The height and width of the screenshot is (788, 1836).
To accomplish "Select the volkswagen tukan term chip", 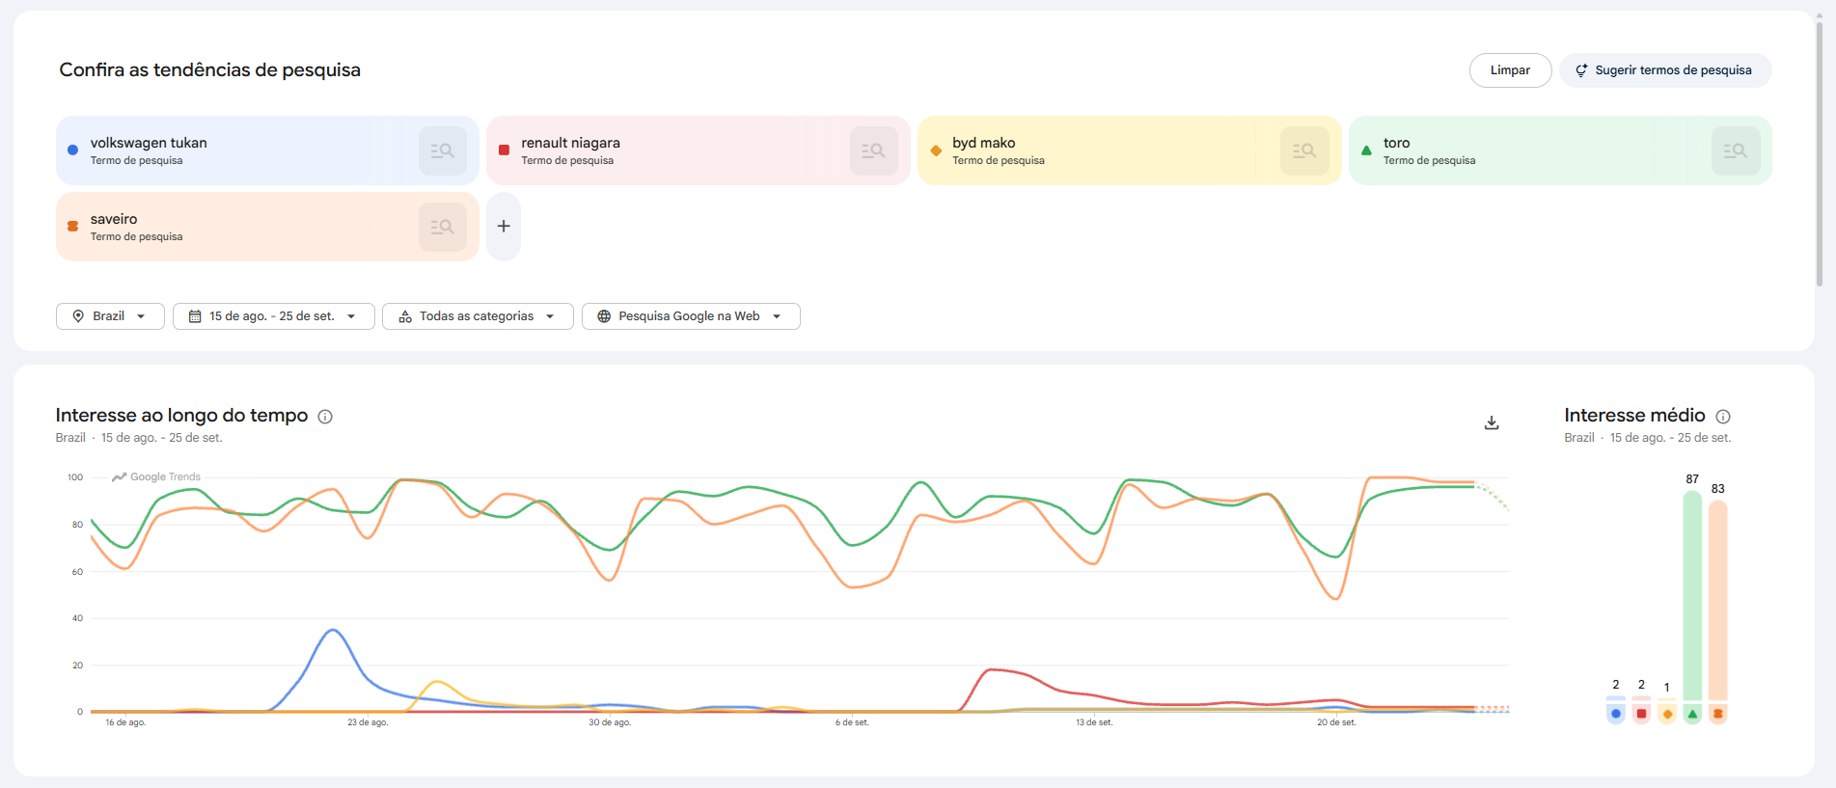I will click(267, 150).
